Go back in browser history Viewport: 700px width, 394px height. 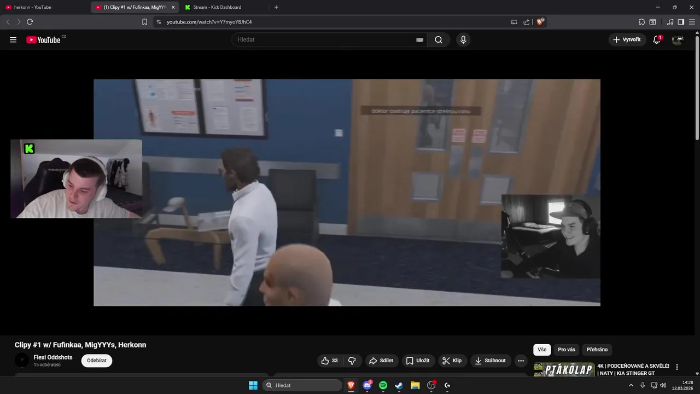pos(8,22)
